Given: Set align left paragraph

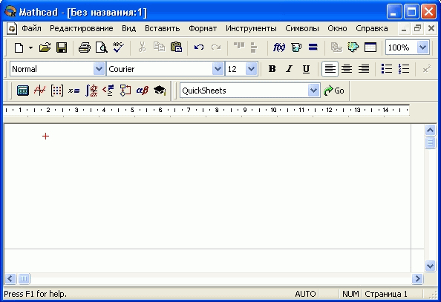Looking at the screenshot, I should (330, 69).
